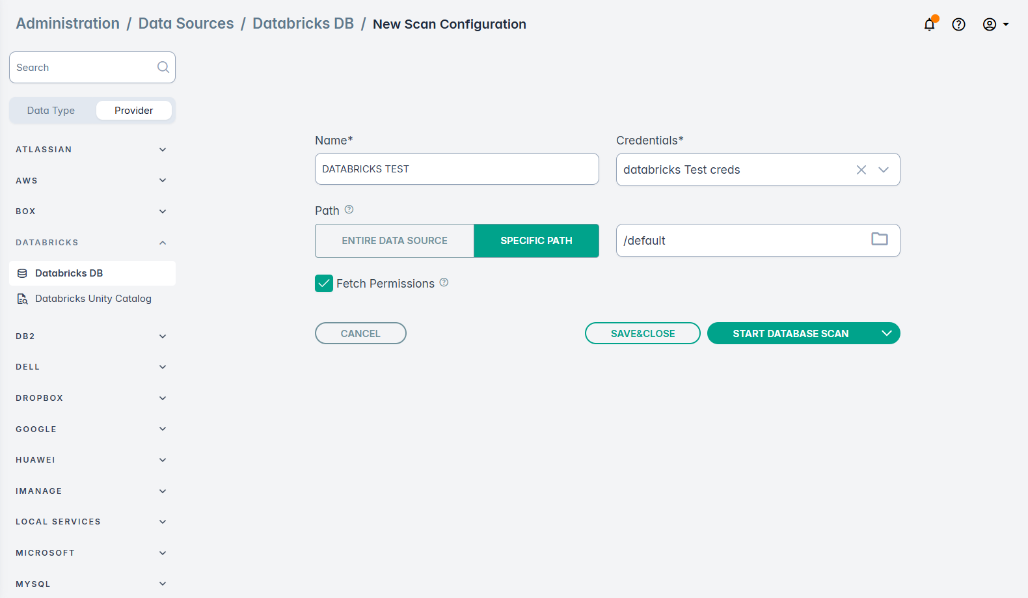Image resolution: width=1028 pixels, height=598 pixels.
Task: Click the Save&Close button
Action: (x=642, y=333)
